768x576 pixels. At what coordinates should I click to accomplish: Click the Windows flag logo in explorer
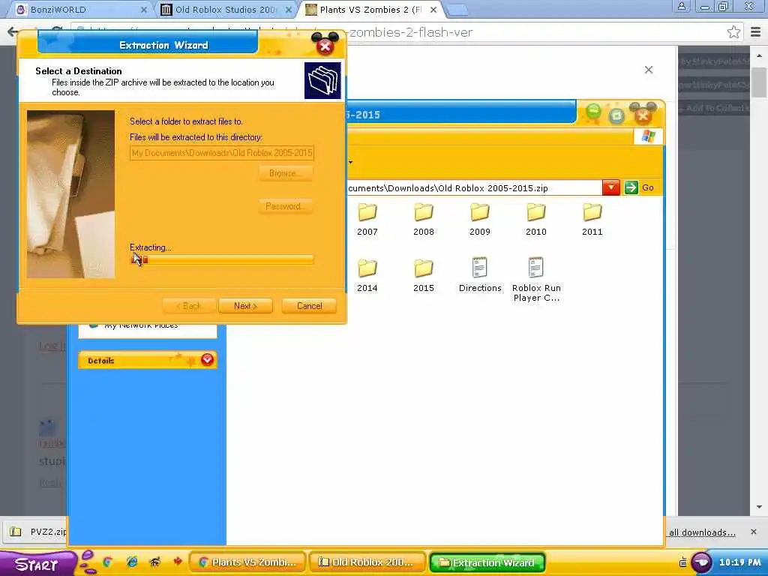click(648, 136)
